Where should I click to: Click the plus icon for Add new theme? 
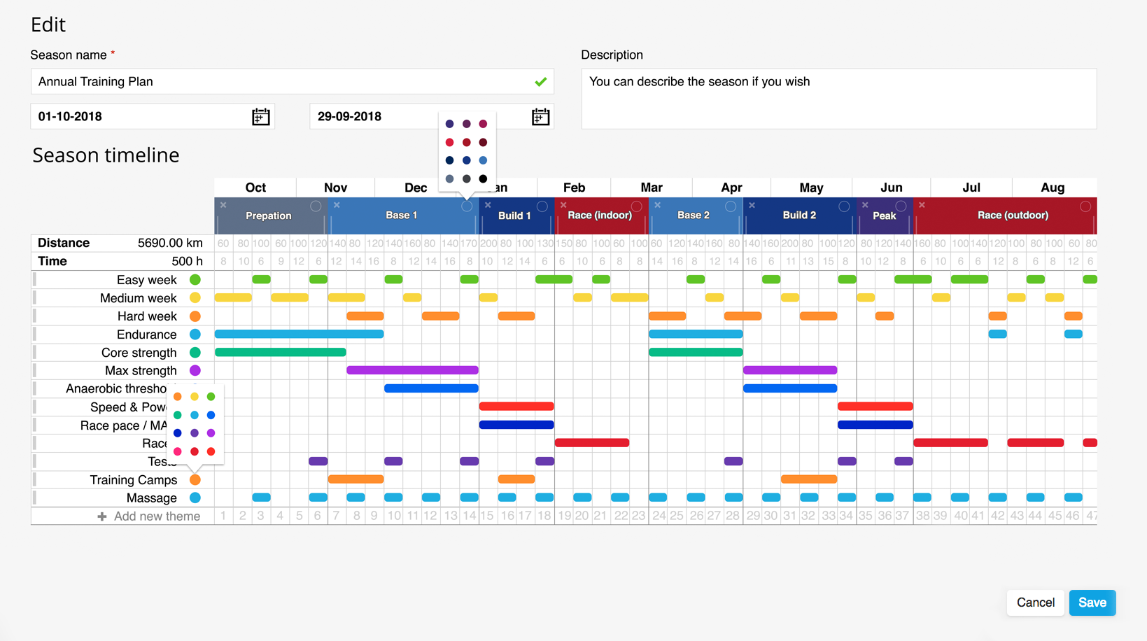[x=102, y=516]
